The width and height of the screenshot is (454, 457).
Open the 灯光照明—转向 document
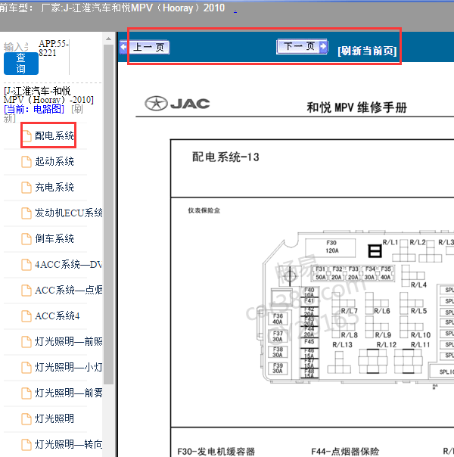[x=69, y=444]
